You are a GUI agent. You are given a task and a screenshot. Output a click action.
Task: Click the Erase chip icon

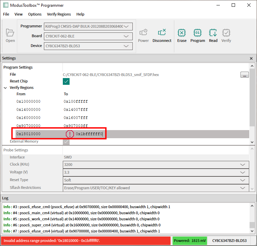(x=182, y=33)
